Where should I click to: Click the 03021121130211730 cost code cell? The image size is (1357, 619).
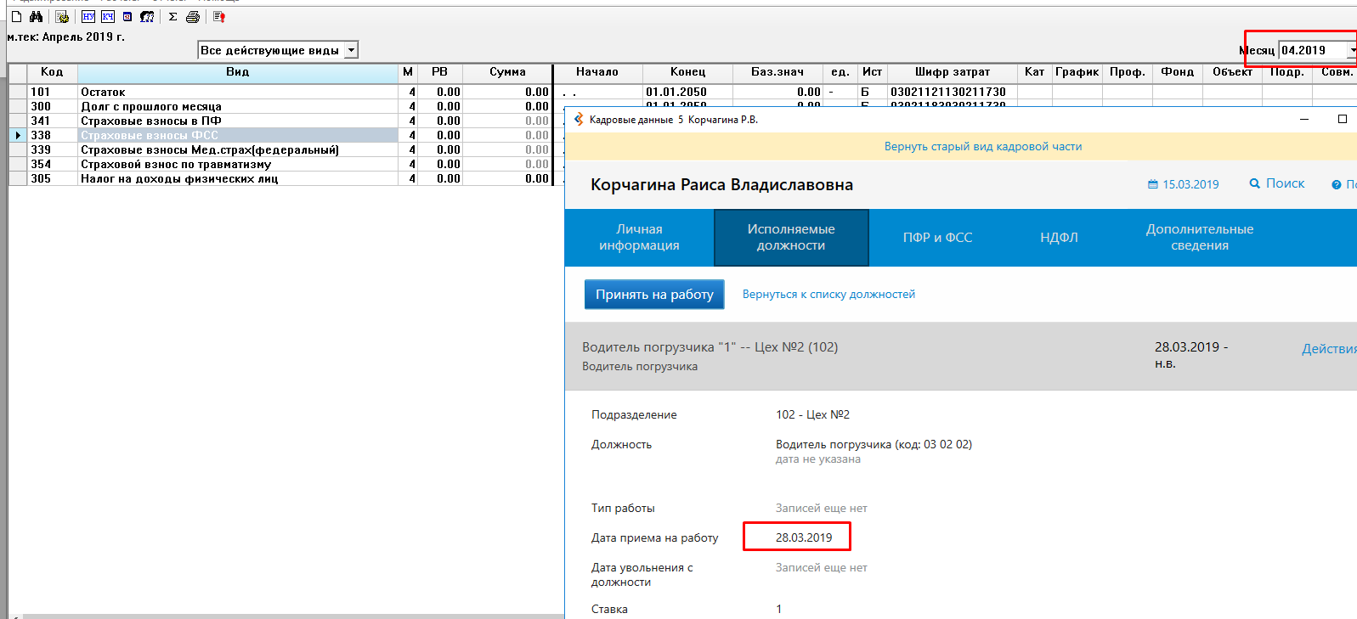tap(952, 92)
